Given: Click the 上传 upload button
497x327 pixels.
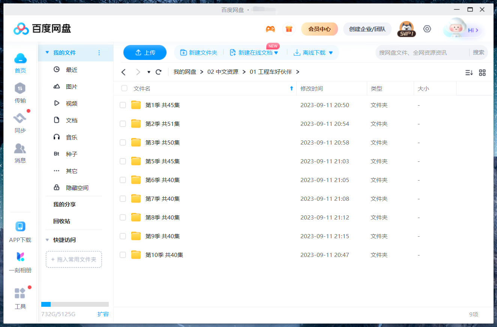Looking at the screenshot, I should [145, 52].
